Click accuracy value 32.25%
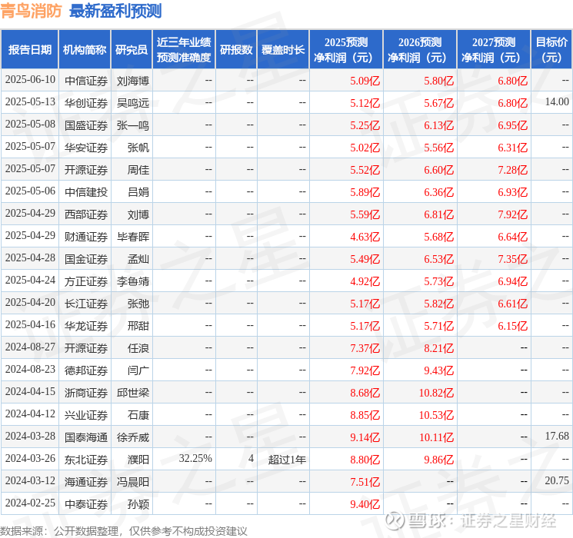This screenshot has width=573, height=538. click(195, 458)
